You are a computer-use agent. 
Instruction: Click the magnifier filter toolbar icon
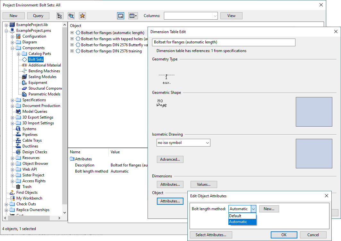[71, 16]
